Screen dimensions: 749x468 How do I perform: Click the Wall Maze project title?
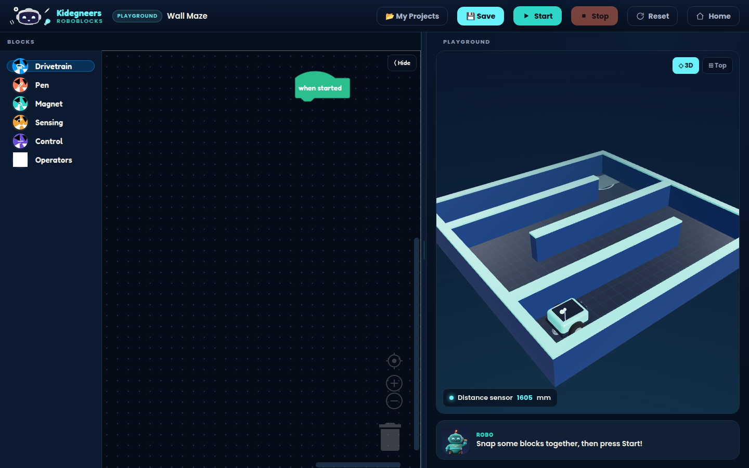187,16
